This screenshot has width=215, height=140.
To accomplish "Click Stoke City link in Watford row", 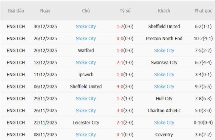I will coord(164,51).
